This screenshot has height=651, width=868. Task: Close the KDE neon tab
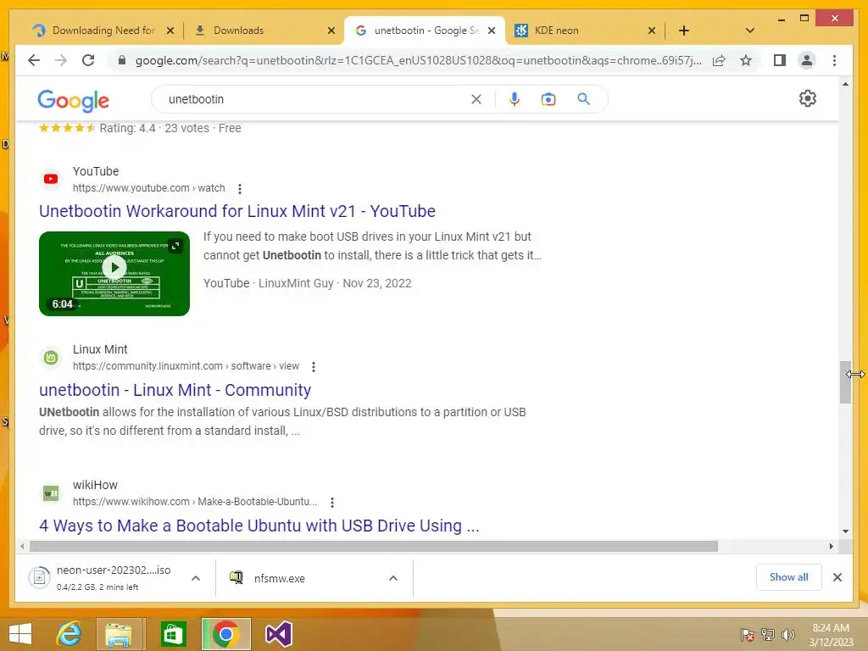point(652,31)
